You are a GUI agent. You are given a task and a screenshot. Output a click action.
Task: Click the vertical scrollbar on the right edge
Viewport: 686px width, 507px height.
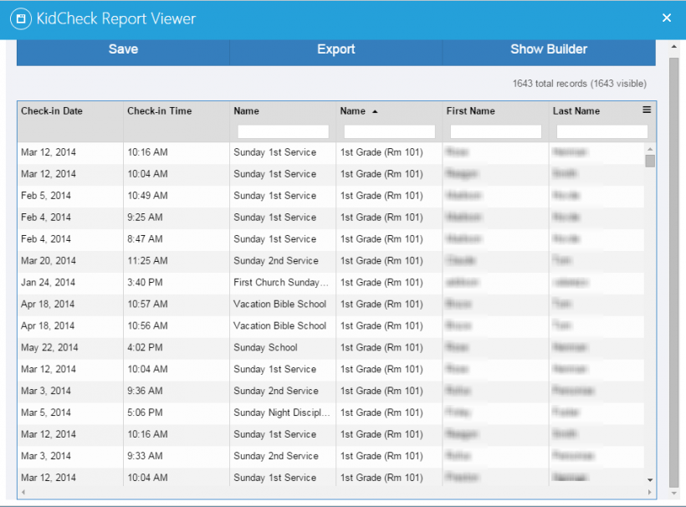point(673,268)
